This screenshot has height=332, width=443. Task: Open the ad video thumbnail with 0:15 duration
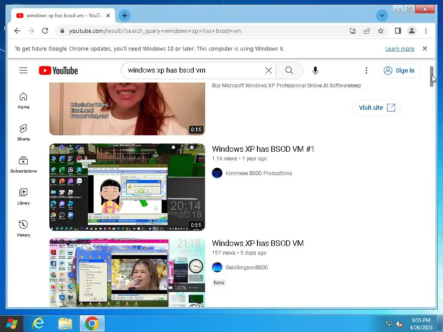(127, 109)
